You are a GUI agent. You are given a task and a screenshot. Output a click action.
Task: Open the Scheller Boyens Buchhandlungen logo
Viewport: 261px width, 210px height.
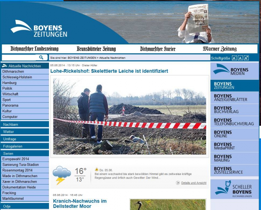point(234,189)
